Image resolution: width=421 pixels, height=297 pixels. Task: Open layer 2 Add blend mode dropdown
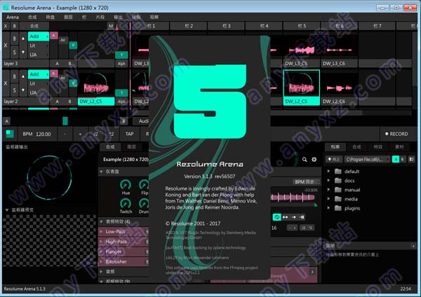coord(39,74)
